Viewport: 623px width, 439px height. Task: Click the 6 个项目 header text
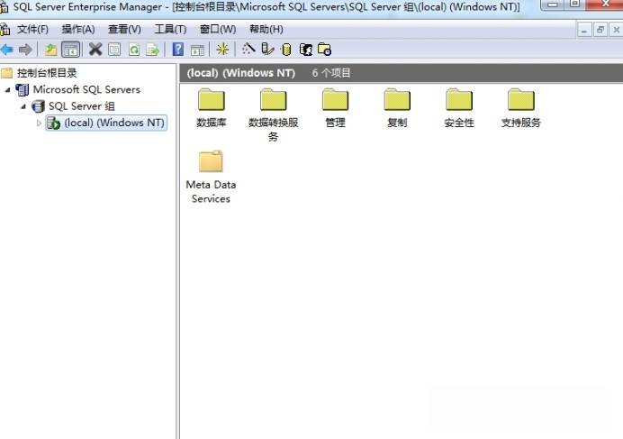[x=331, y=73]
